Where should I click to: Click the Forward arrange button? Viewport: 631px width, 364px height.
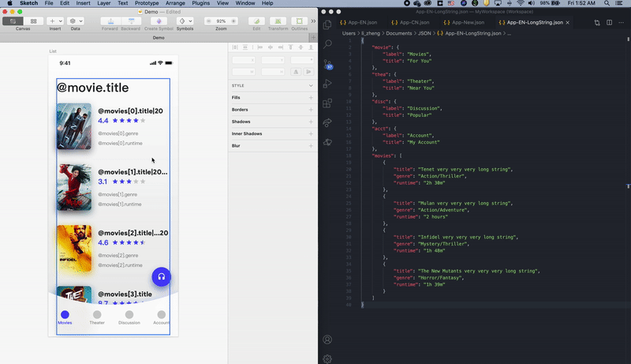tap(110, 21)
